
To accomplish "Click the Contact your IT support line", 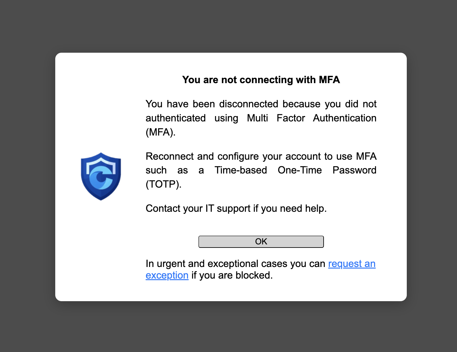I will click(236, 208).
